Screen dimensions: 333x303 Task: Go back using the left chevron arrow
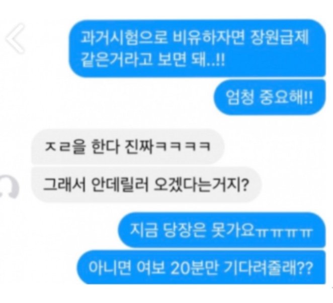point(15,38)
